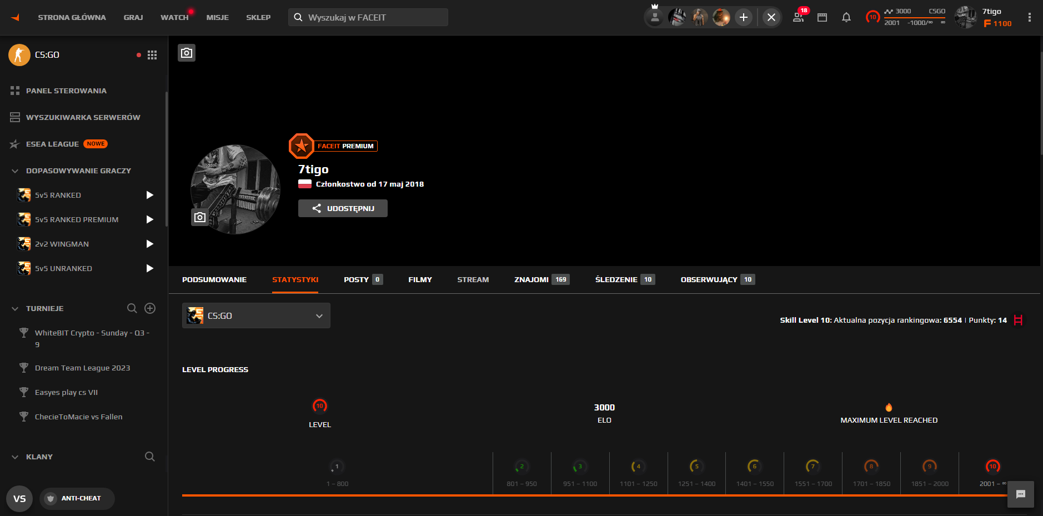Click the red H icon next to Punkty
Image resolution: width=1043 pixels, height=516 pixels.
(1018, 320)
